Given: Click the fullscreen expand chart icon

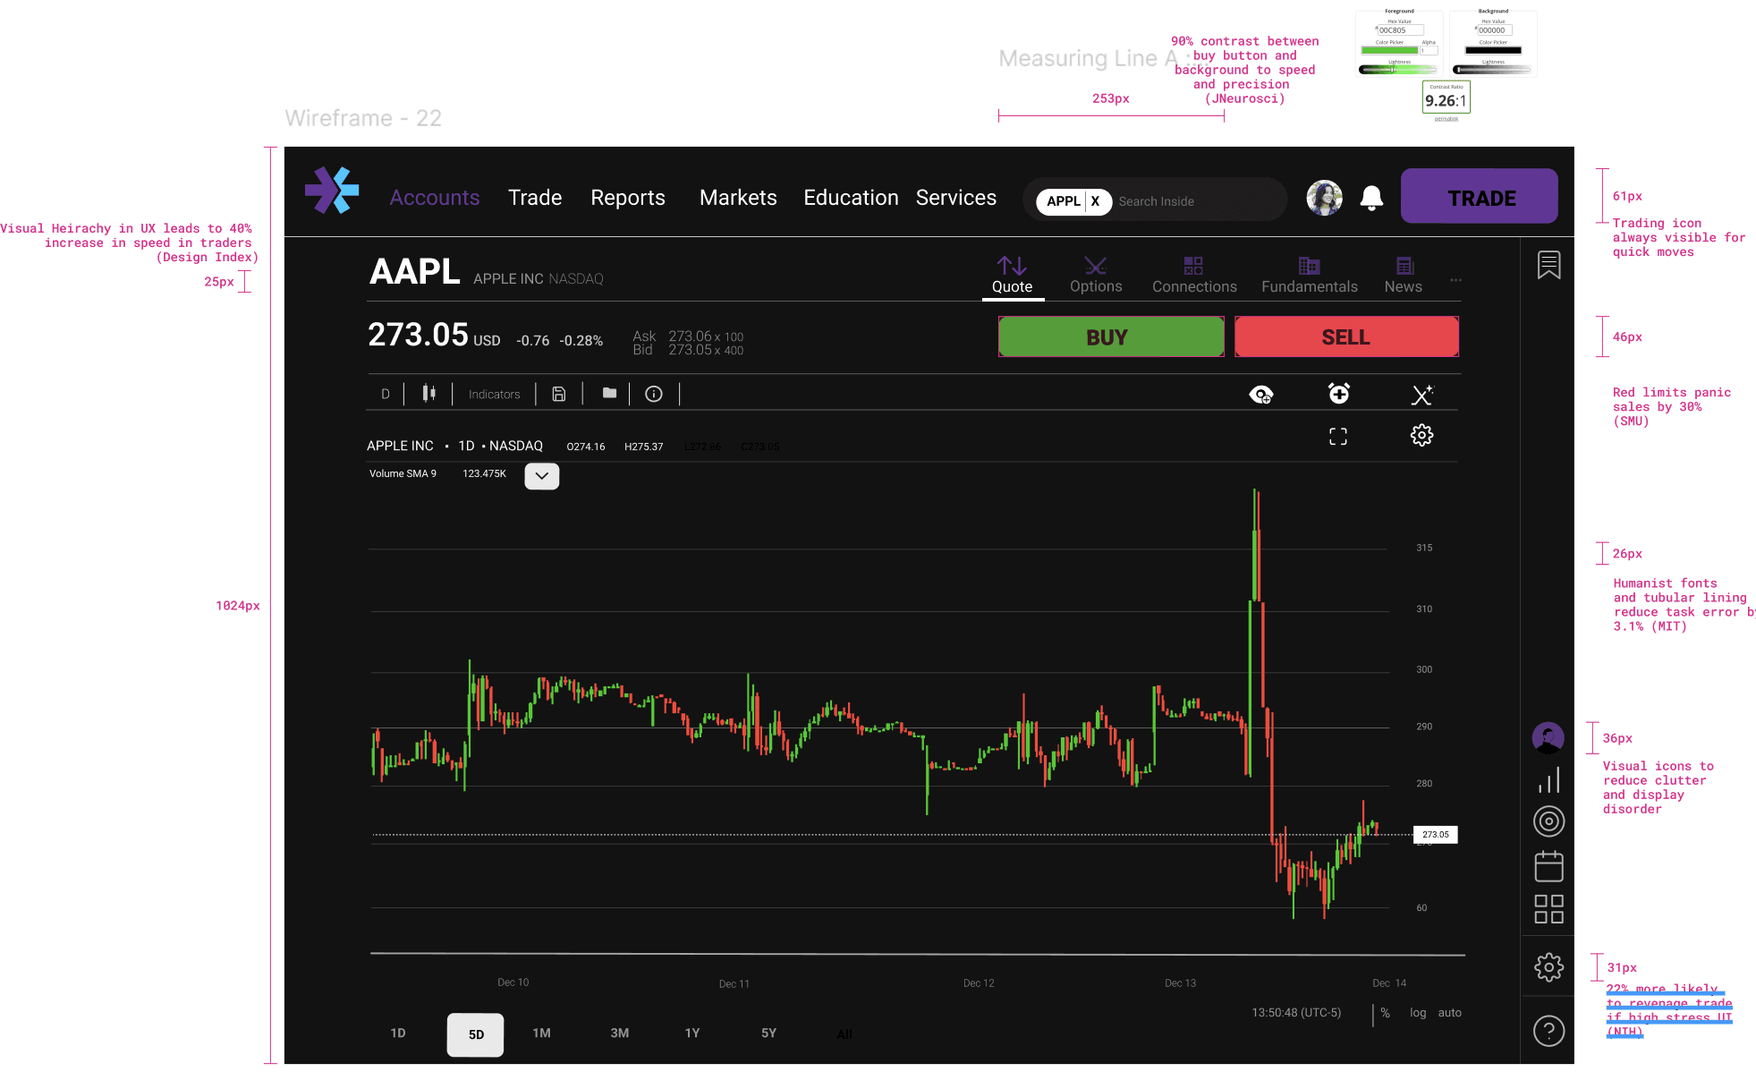Looking at the screenshot, I should click(1338, 436).
